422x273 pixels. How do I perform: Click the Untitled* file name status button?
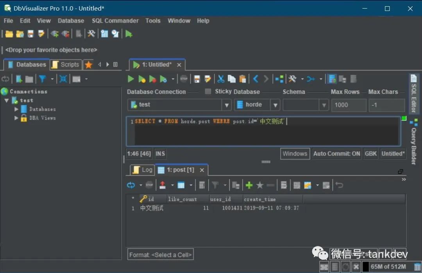pyautogui.click(x=393, y=154)
